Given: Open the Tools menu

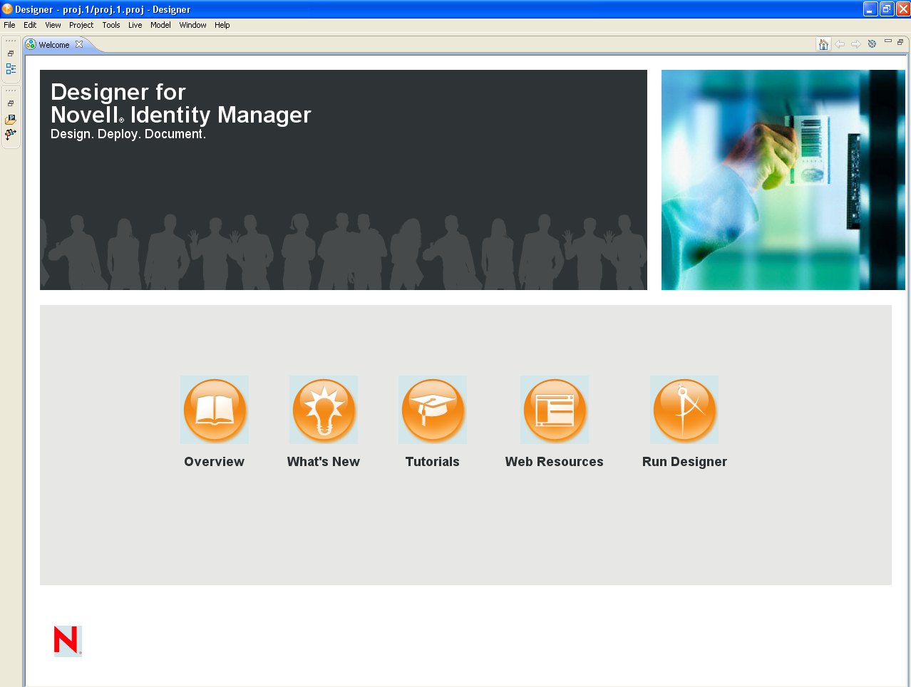Looking at the screenshot, I should [x=111, y=25].
